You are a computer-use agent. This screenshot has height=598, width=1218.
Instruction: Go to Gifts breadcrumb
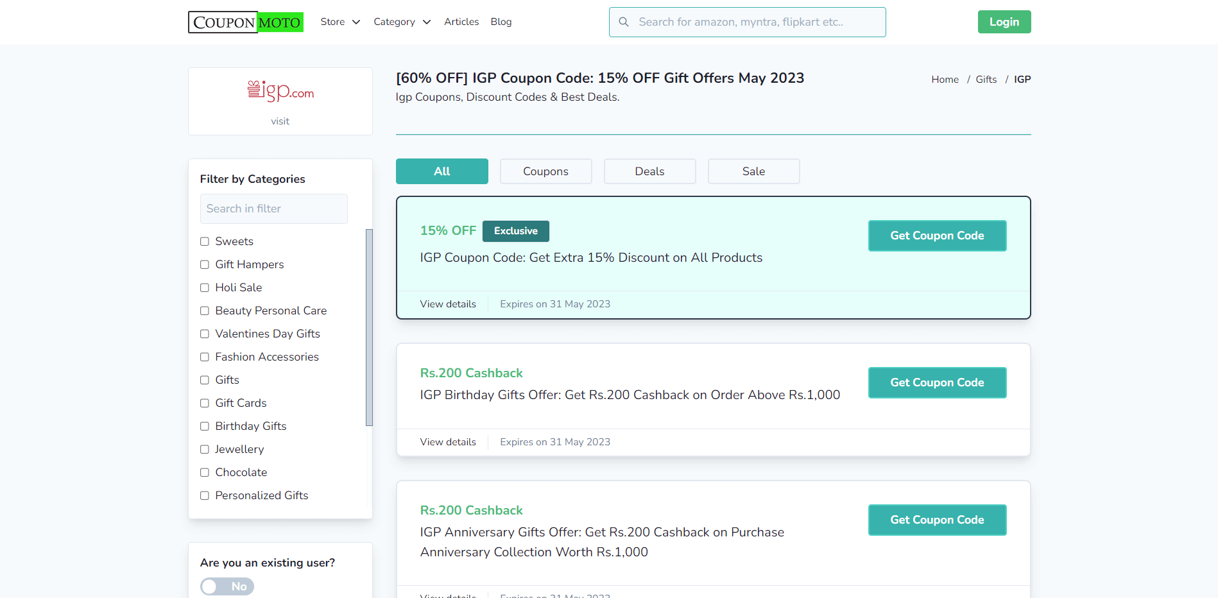986,80
